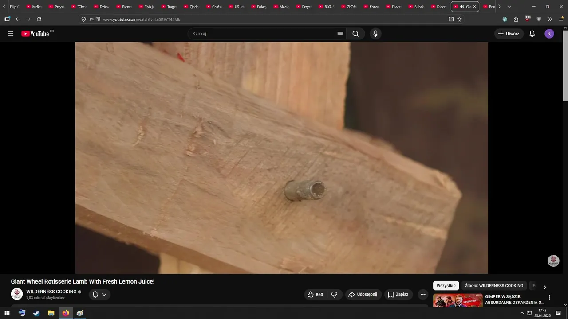
Task: Open GIMPER W SĄDZIE video title
Action: [515, 300]
